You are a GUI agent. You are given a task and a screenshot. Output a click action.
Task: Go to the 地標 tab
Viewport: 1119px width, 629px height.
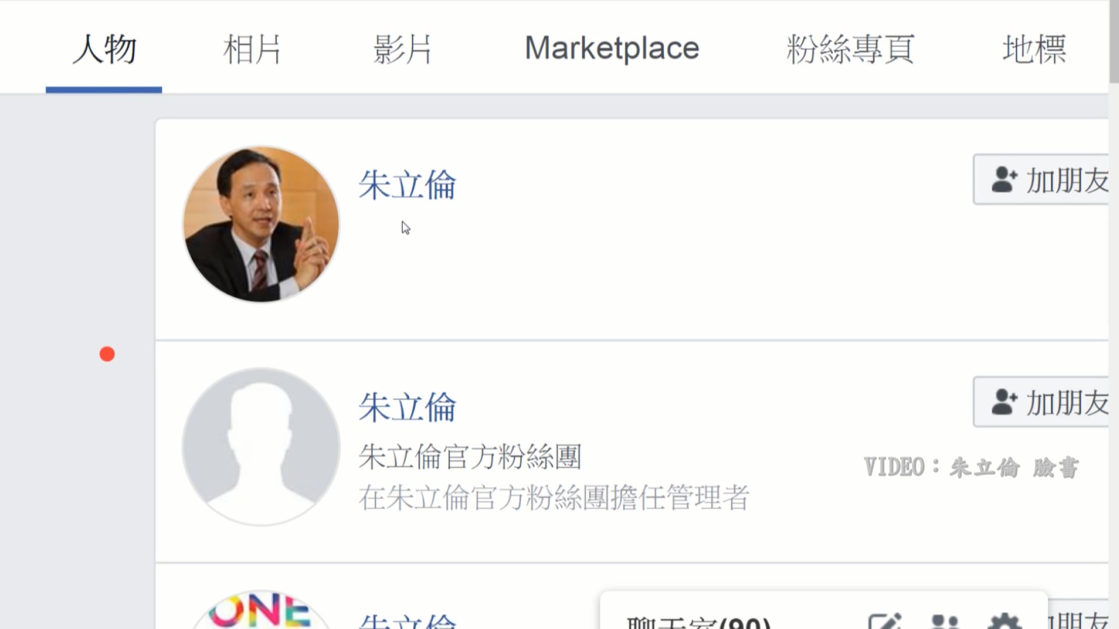point(1034,49)
